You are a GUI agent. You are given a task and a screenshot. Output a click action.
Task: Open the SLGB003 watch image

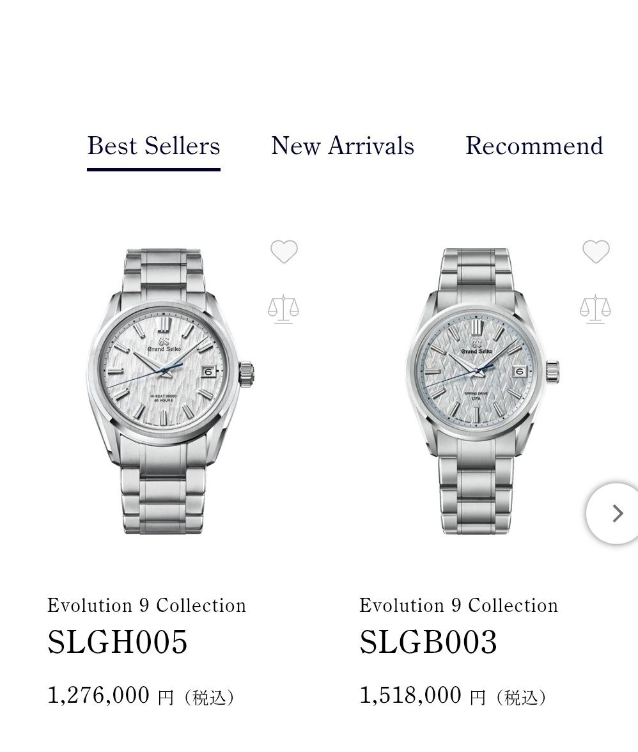pos(482,391)
